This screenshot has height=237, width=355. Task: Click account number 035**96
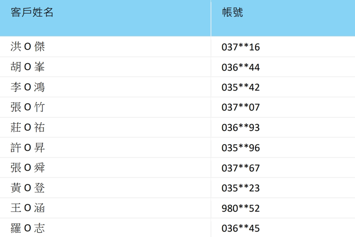coord(241,148)
